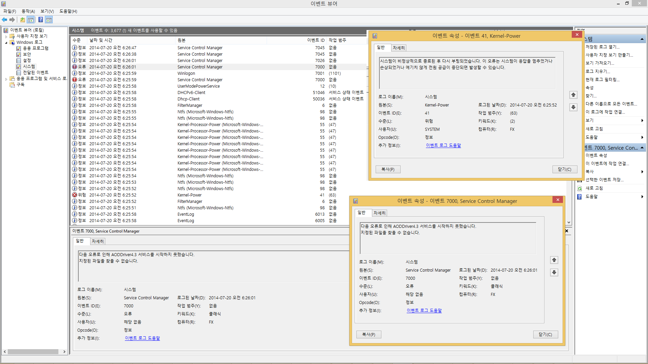Open the 보기(V) menu
The image size is (648, 364).
point(47,11)
